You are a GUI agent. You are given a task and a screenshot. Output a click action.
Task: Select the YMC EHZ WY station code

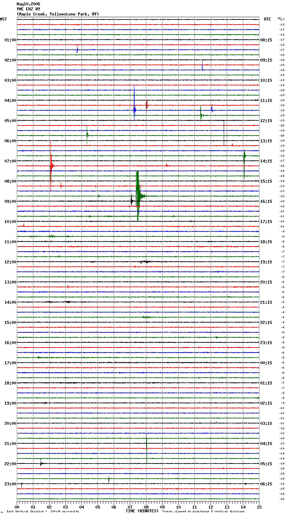pyautogui.click(x=28, y=9)
